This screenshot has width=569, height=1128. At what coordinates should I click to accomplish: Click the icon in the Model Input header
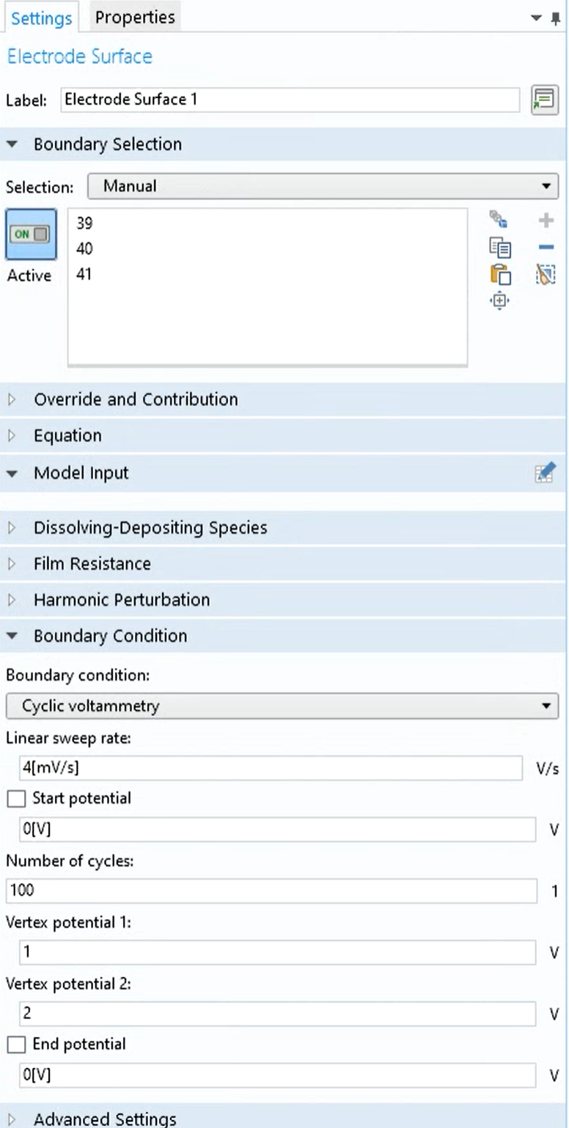[545, 473]
